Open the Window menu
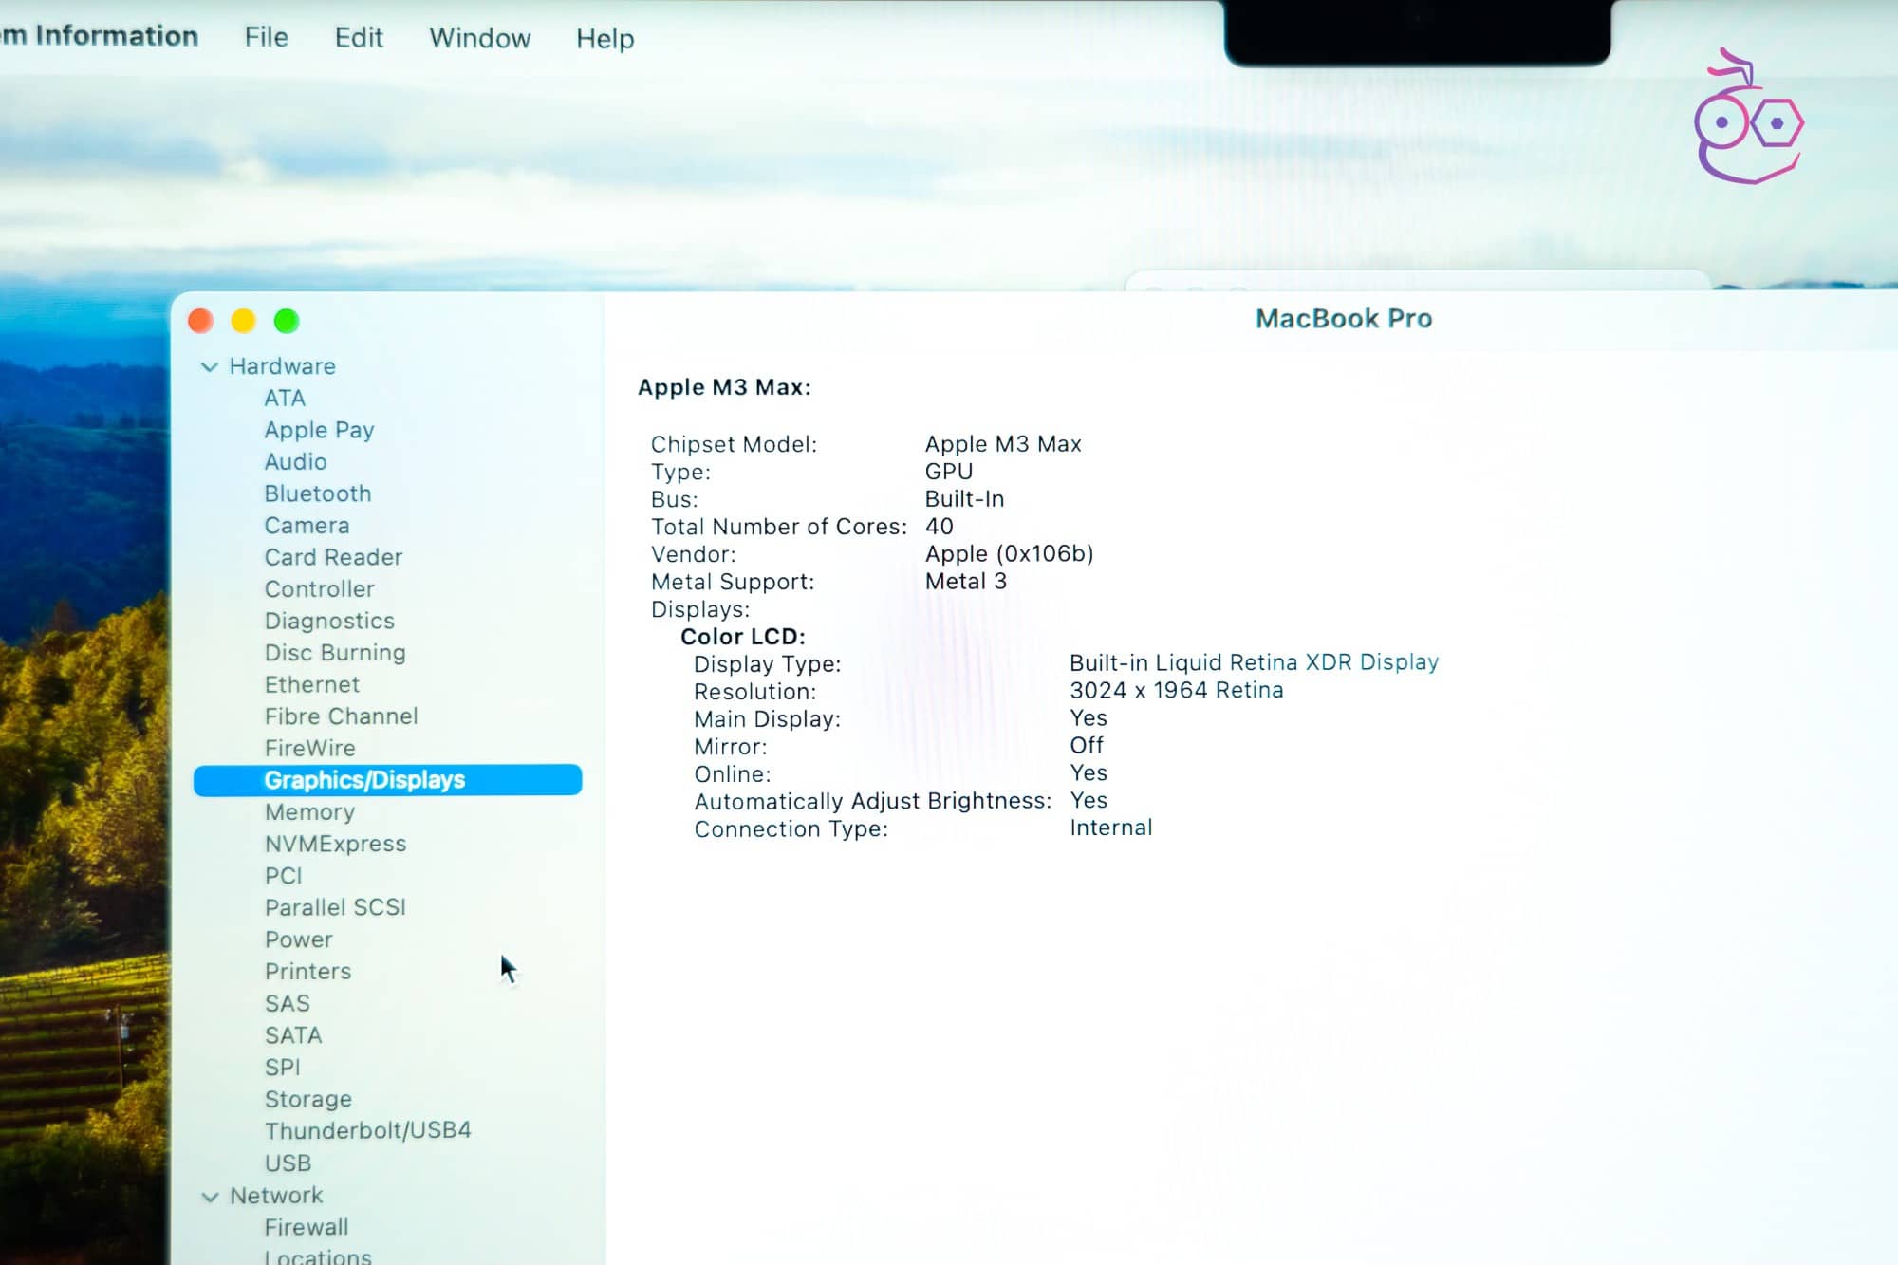Screen dimensions: 1898x1265 tap(479, 38)
